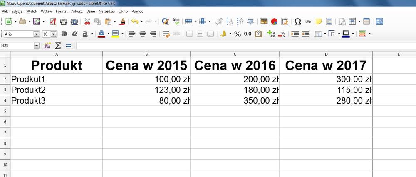Click the Add Decimal Place icon
416x177 pixels.
[x=270, y=34]
